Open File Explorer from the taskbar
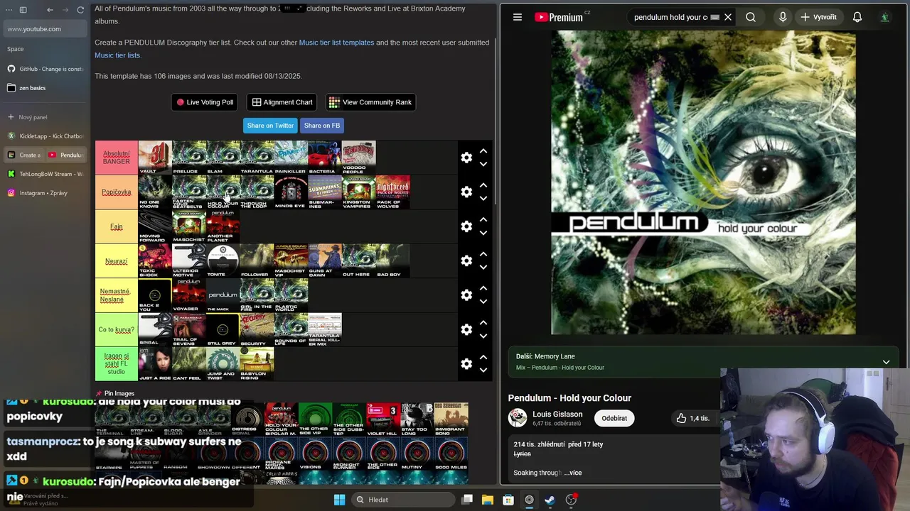This screenshot has height=511, width=910. (x=488, y=500)
